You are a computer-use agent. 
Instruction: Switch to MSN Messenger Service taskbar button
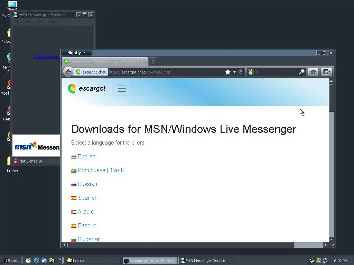pos(206,261)
